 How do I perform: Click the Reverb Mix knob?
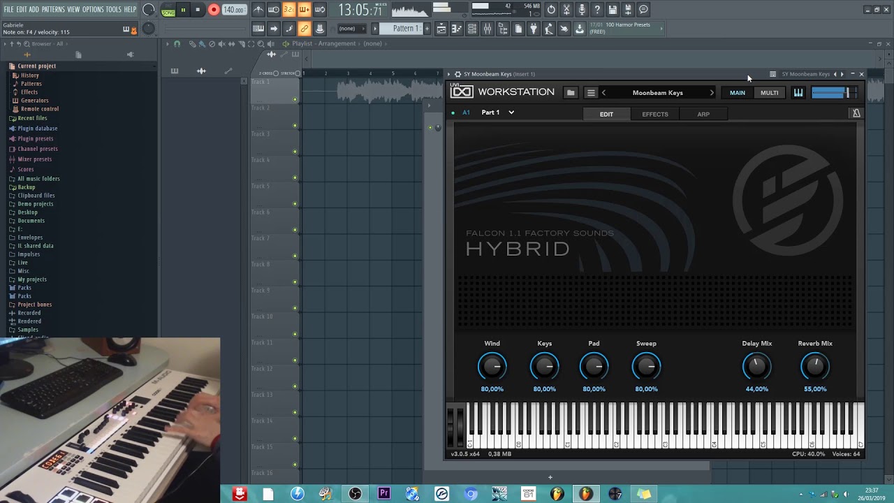815,366
